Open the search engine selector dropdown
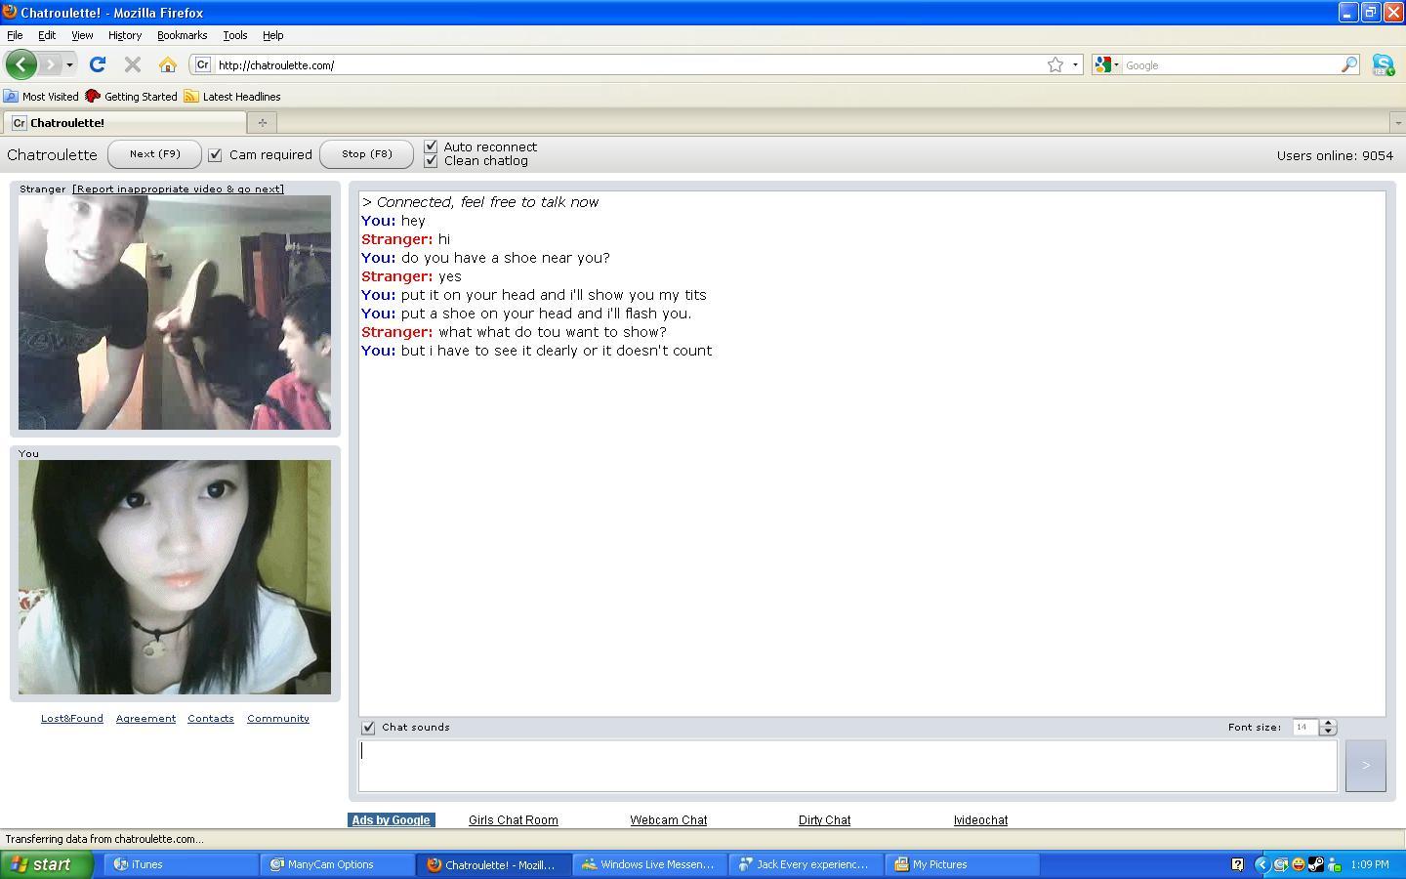This screenshot has width=1406, height=879. [x=1107, y=64]
